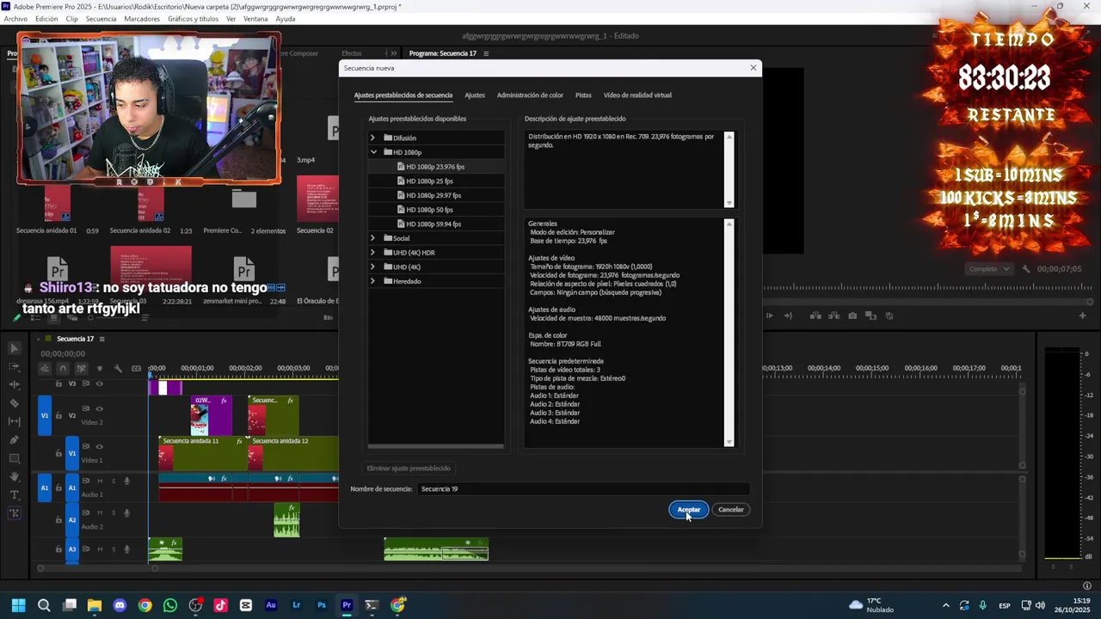Open Adobe Audition from taskbar
This screenshot has height=619, width=1101.
271,605
